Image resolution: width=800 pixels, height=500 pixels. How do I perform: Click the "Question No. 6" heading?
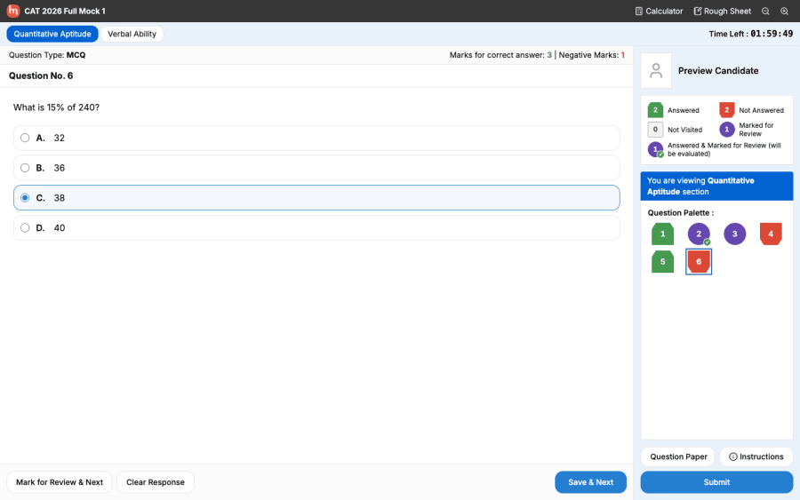pos(41,76)
